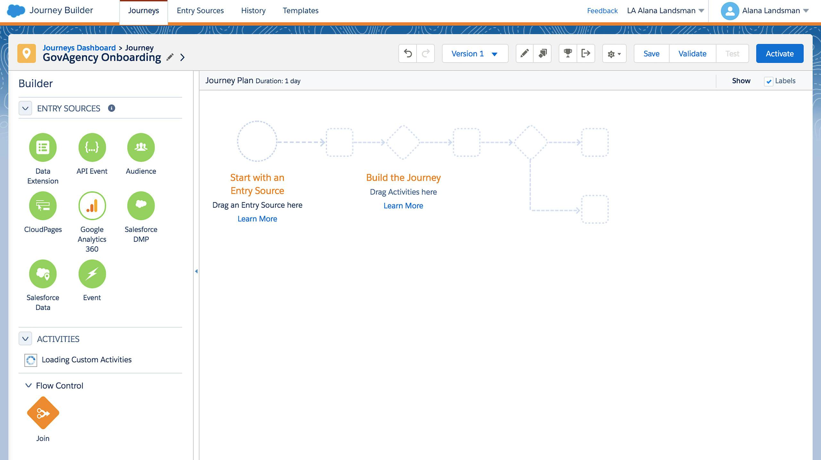Select the API Event entry source icon

click(x=92, y=147)
